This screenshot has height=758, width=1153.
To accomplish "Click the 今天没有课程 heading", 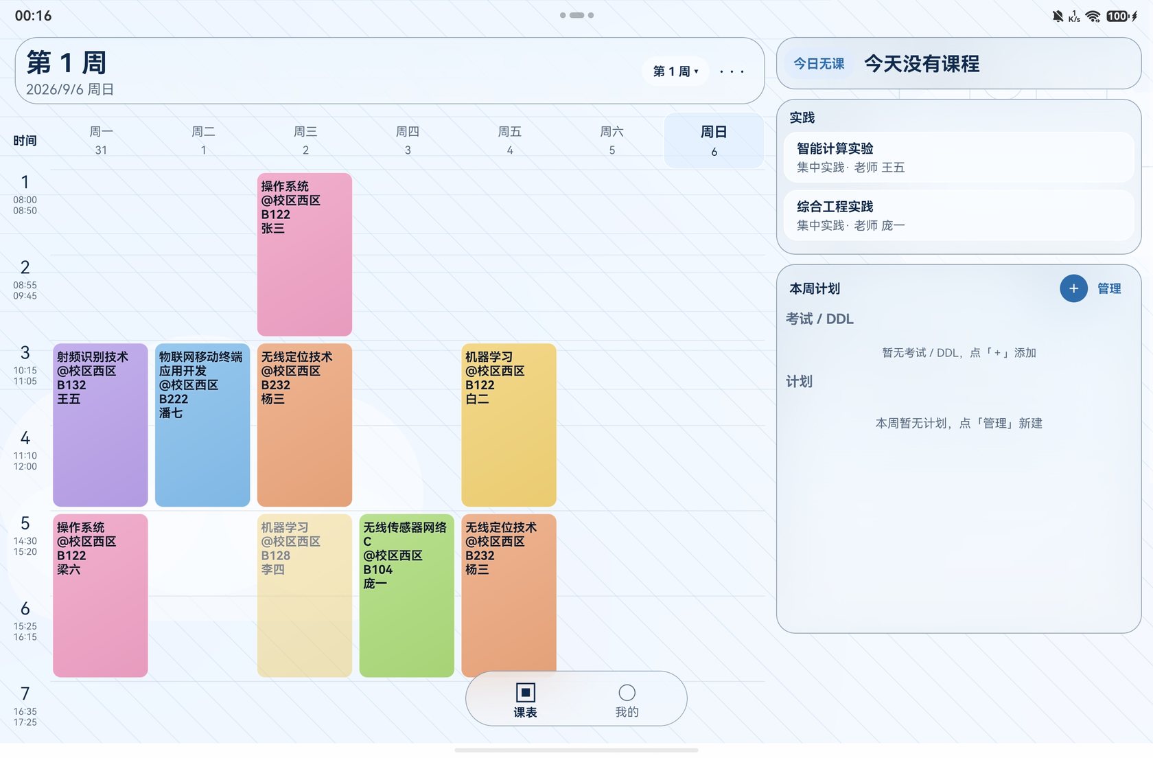I will (922, 64).
